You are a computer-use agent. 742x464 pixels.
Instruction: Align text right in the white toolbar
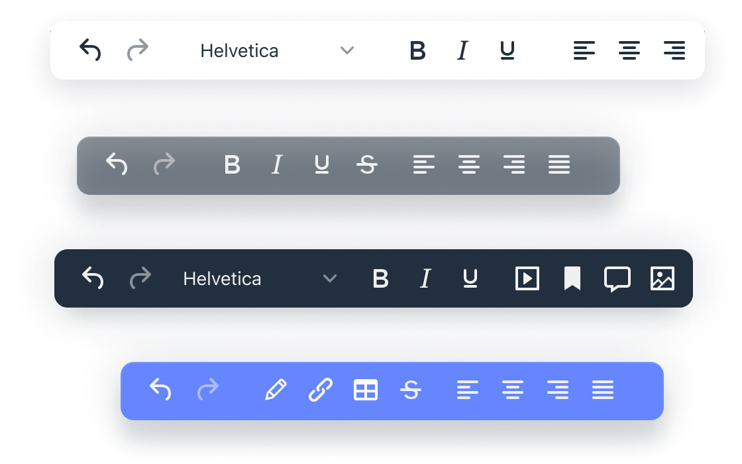(674, 50)
